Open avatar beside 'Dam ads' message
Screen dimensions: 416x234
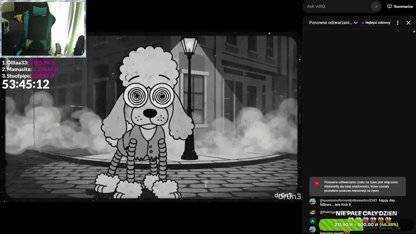coord(313,229)
